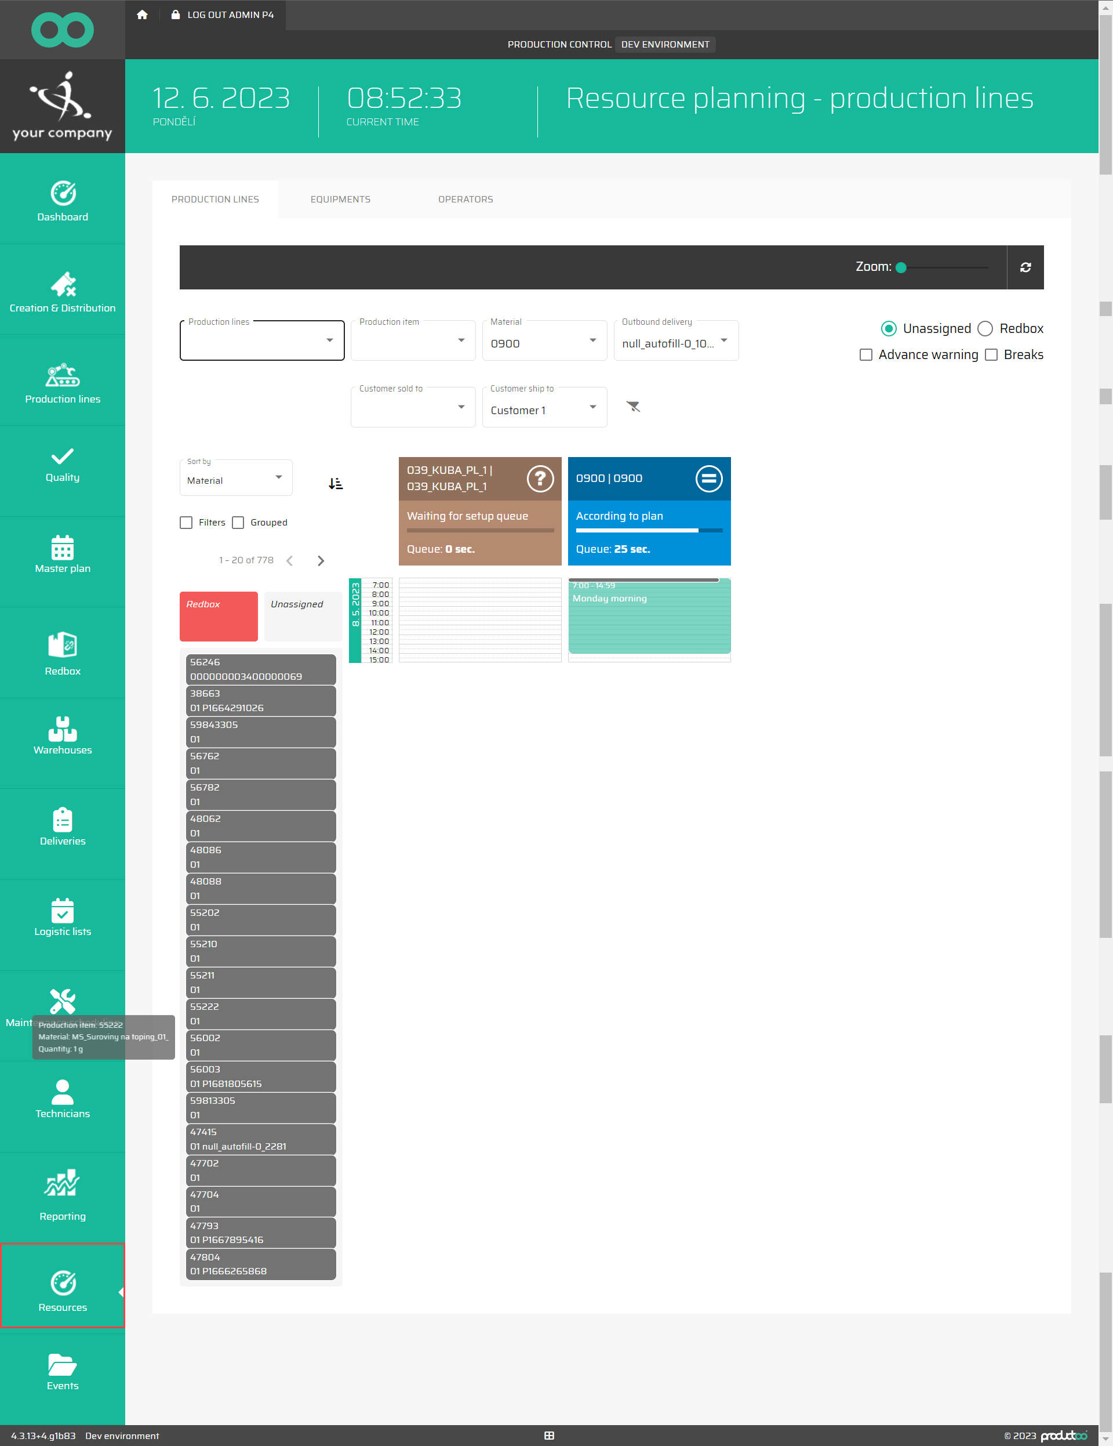Switch to the Equipments tab
Image resolution: width=1113 pixels, height=1446 pixels.
point(340,200)
